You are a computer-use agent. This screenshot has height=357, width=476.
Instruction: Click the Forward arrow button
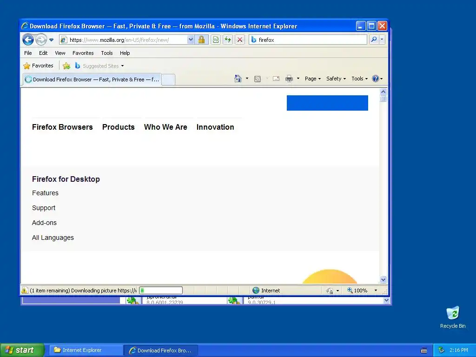pyautogui.click(x=41, y=40)
